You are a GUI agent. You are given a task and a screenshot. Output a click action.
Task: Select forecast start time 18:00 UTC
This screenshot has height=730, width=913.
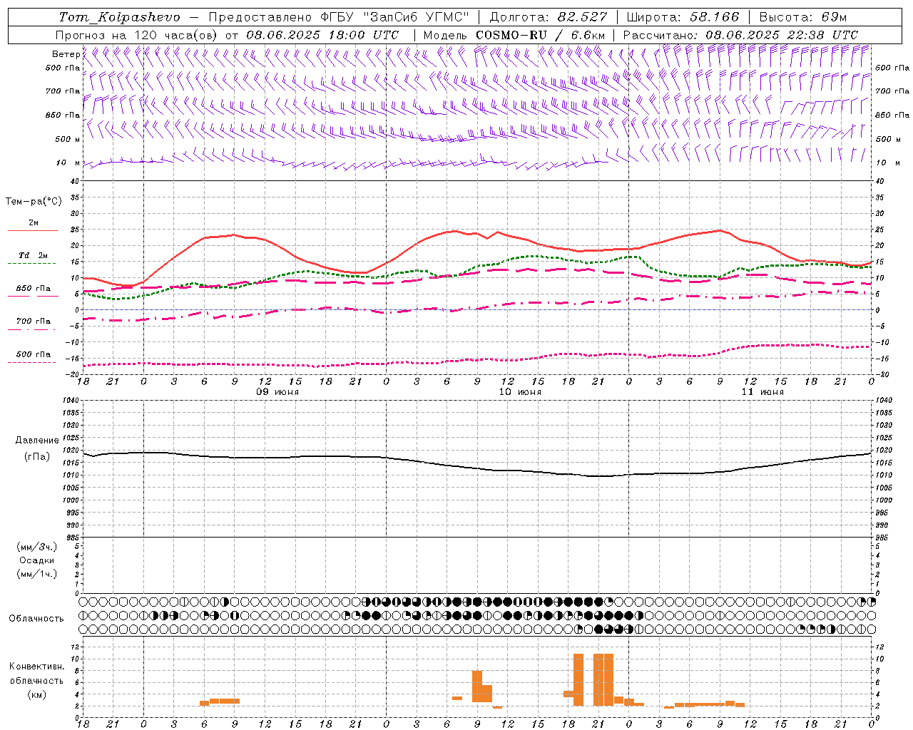click(x=363, y=35)
